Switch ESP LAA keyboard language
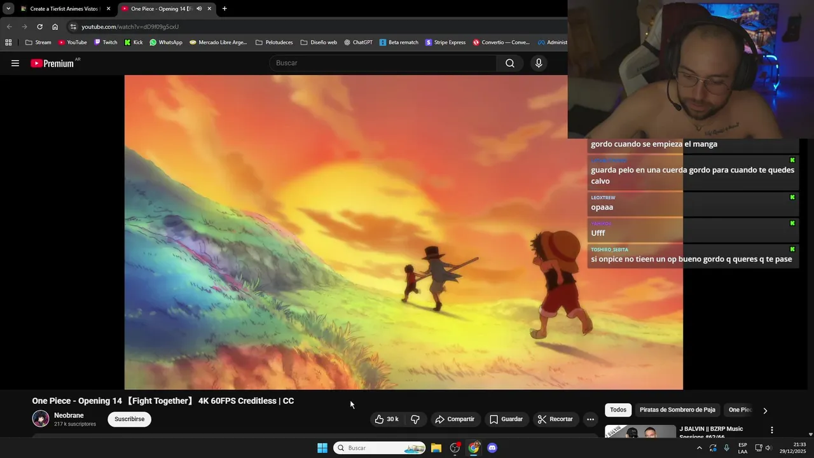This screenshot has width=814, height=458. pyautogui.click(x=743, y=448)
